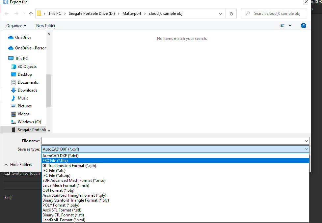
Task: Choose Ascii Stanford Triangle Format (*.ply)
Action: point(175,195)
